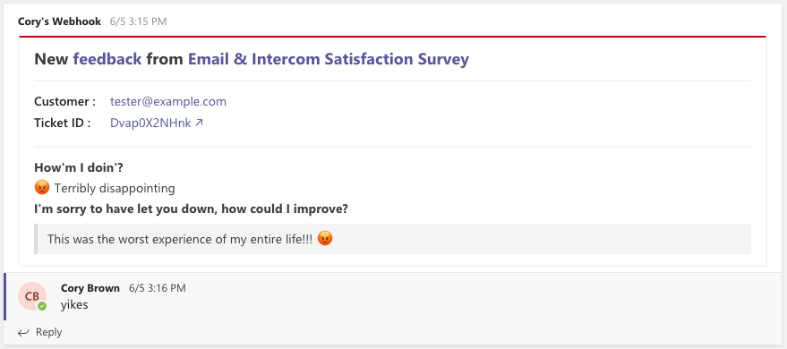Select the yikes reply message
Viewport: 787px width, 349px height.
74,305
